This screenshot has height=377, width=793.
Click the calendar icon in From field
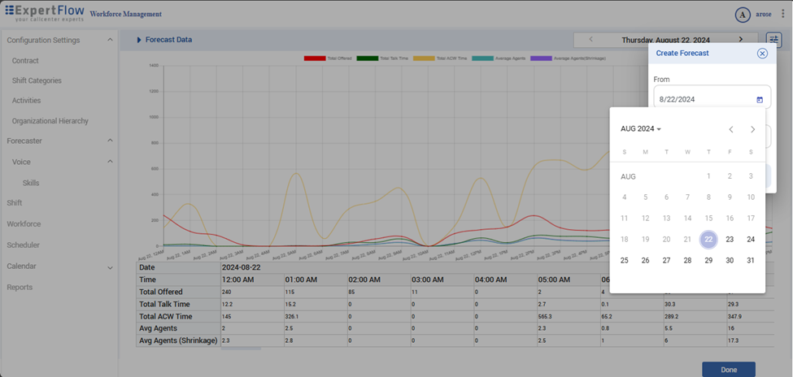pyautogui.click(x=760, y=100)
